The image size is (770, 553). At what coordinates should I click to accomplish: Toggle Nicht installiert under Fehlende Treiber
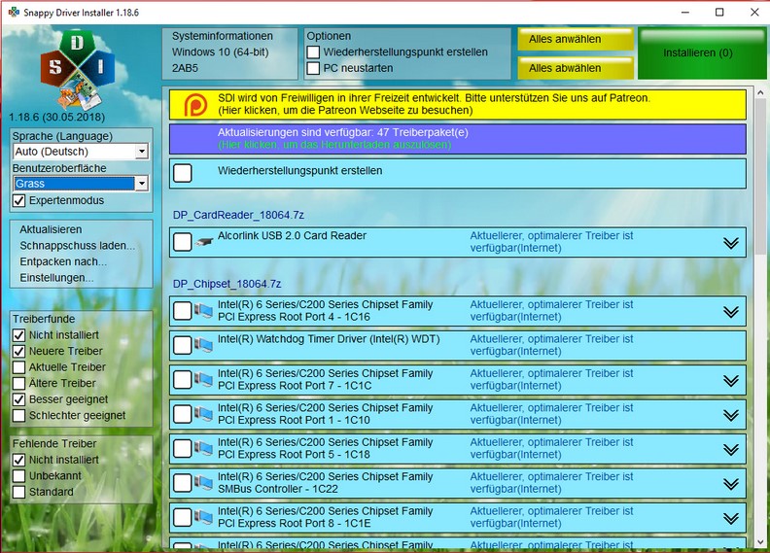[x=18, y=460]
